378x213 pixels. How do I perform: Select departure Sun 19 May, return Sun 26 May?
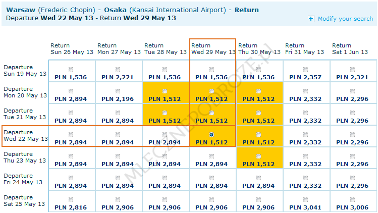pyautogui.click(x=71, y=69)
